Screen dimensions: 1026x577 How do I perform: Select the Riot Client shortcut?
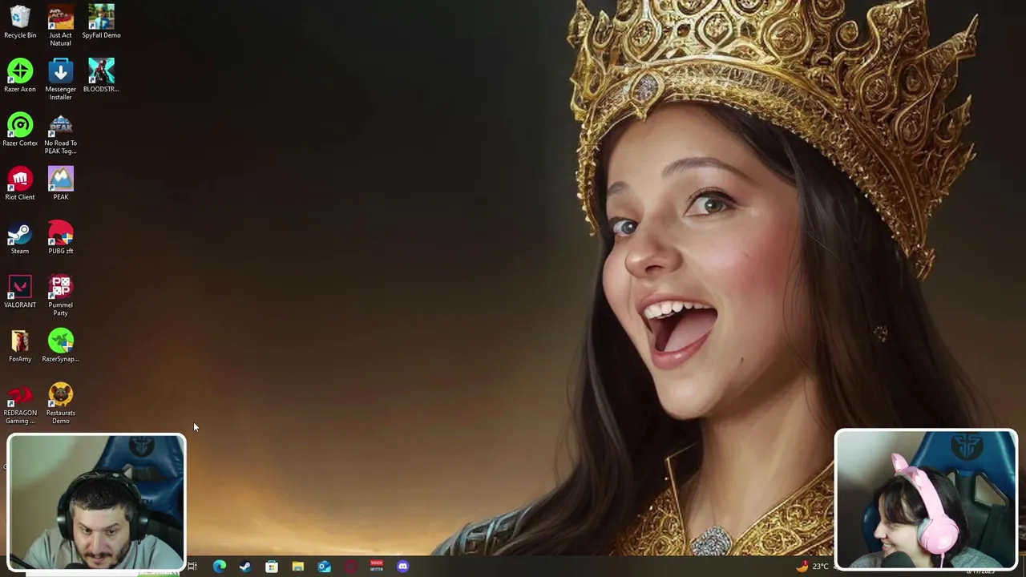(x=20, y=184)
